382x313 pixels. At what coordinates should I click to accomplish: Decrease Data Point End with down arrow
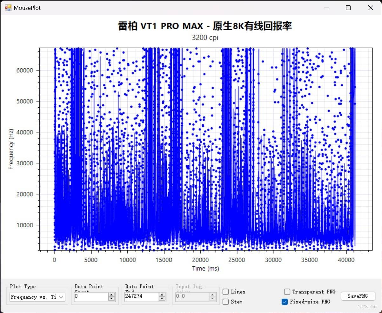pyautogui.click(x=162, y=299)
